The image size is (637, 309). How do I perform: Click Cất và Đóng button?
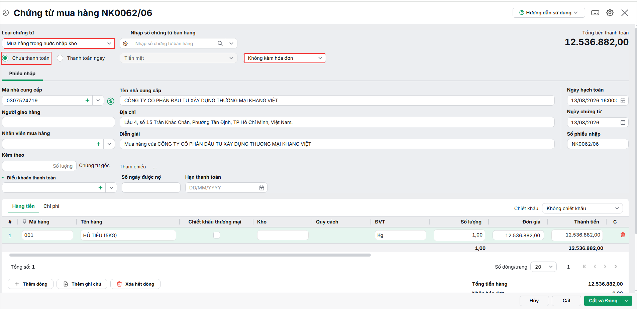coord(603,301)
